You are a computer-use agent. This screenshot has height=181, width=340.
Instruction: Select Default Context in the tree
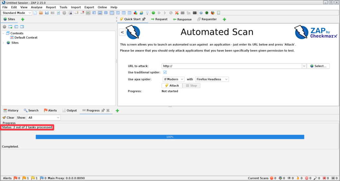(24, 38)
